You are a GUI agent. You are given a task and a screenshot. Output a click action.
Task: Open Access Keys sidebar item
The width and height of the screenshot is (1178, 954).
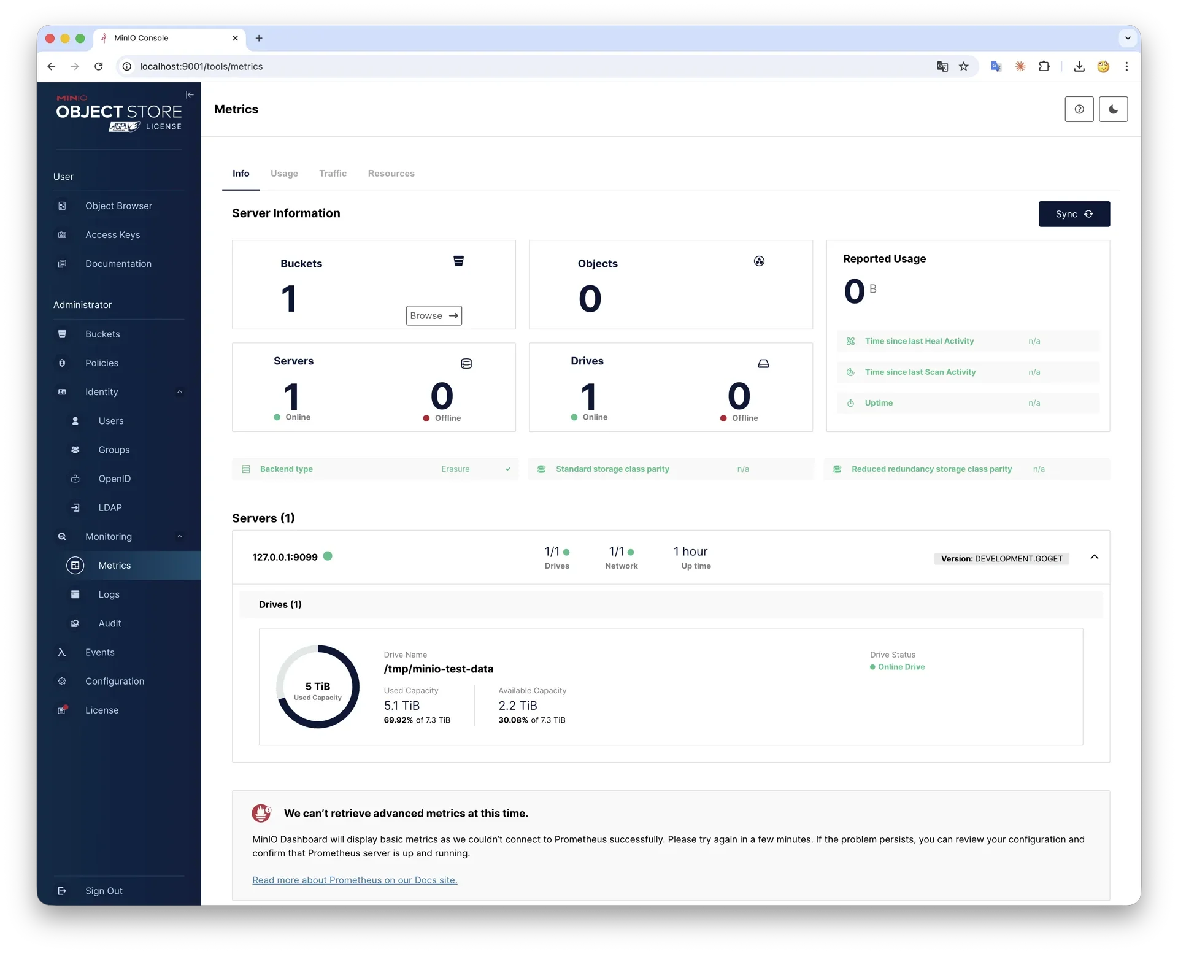(112, 235)
